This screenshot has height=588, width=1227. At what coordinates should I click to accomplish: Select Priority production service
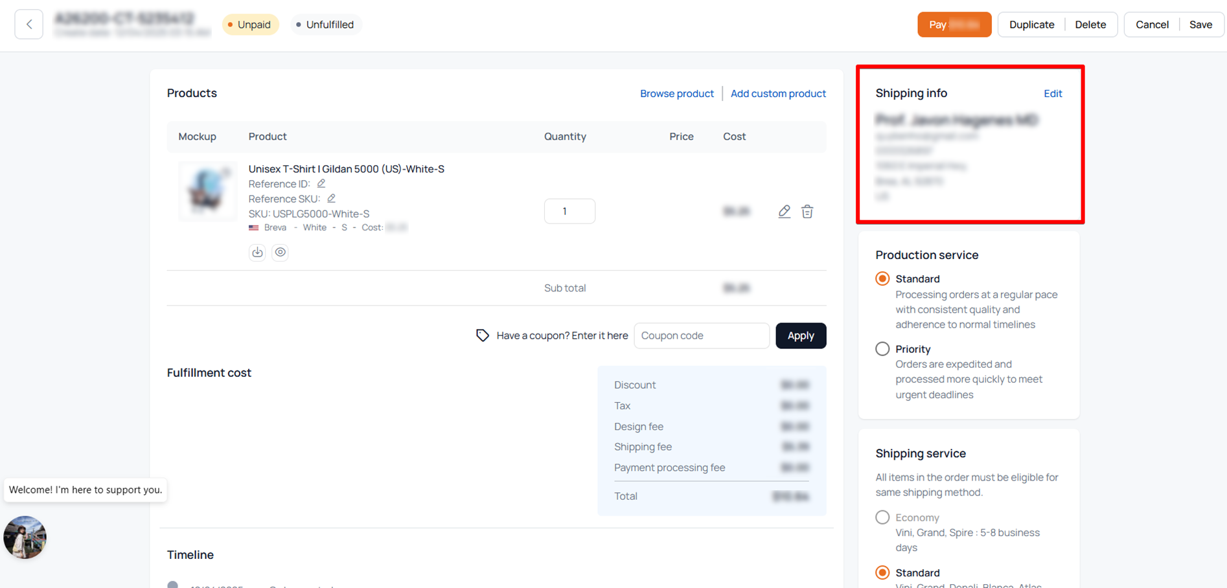tap(882, 349)
